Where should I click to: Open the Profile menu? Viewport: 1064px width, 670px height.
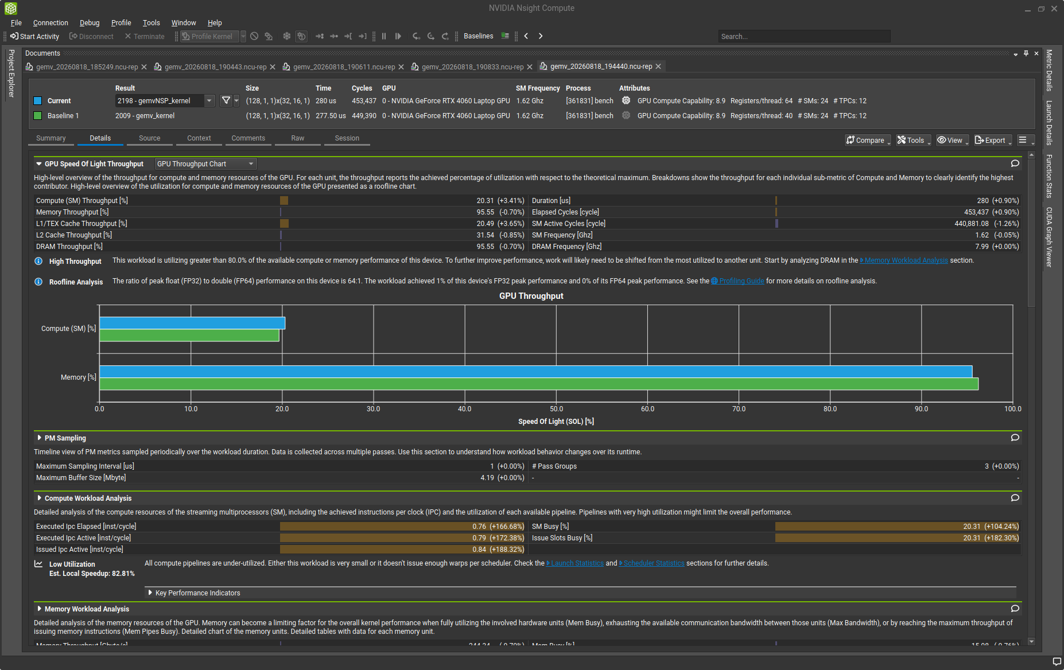point(121,23)
